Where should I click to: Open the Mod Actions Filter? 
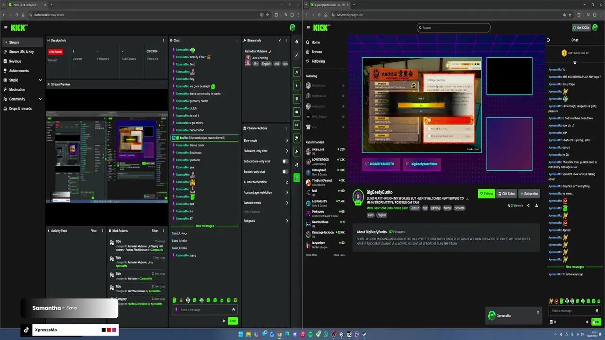tap(155, 231)
